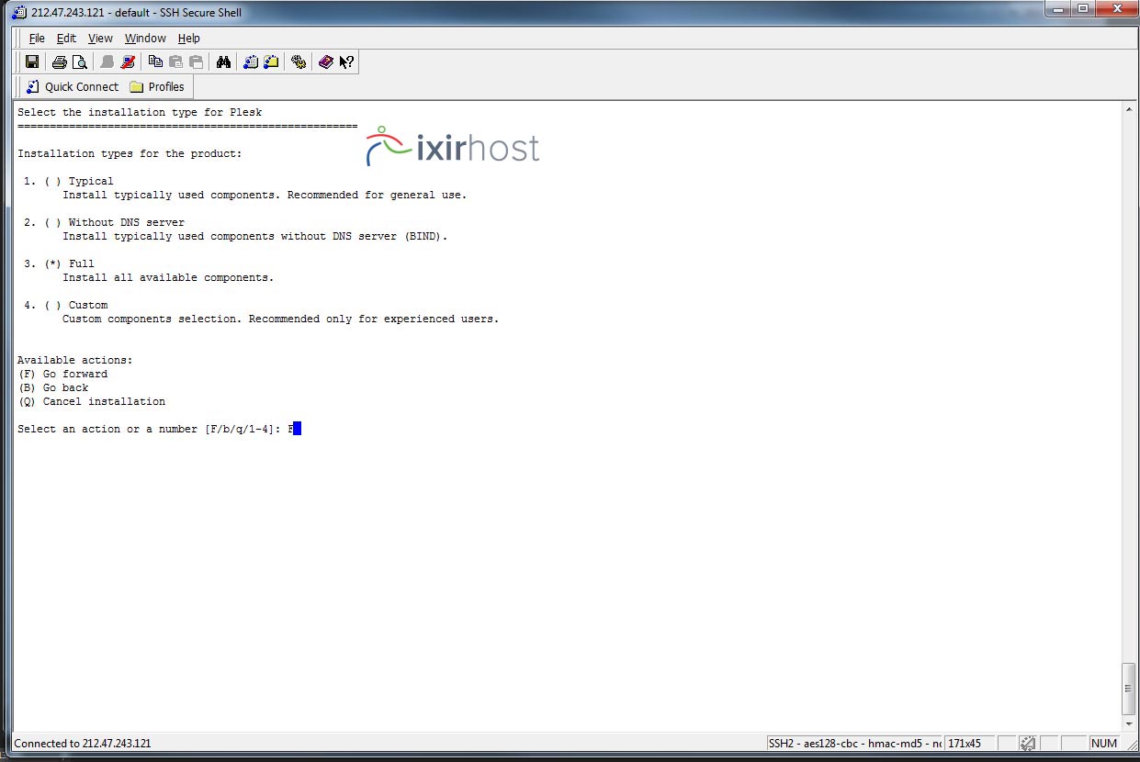Click the Print icon in the toolbar
The width and height of the screenshot is (1140, 762).
[60, 62]
